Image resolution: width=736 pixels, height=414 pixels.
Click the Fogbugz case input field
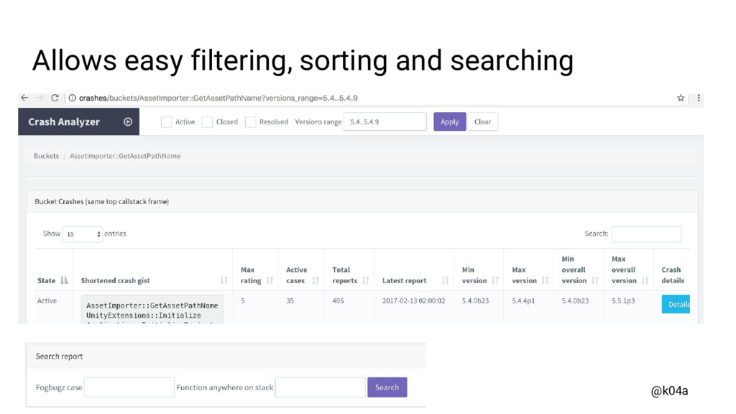(129, 387)
